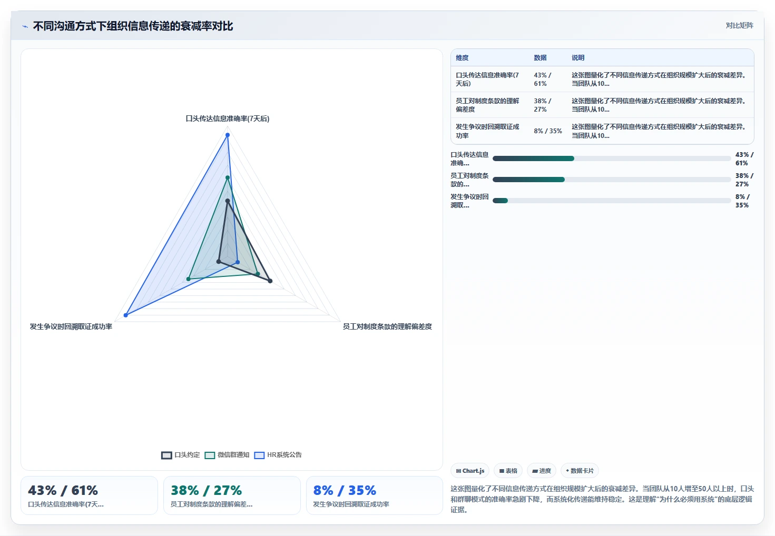The width and height of the screenshot is (775, 536).
Task: Click the header icon beside the title
Action: click(x=25, y=26)
